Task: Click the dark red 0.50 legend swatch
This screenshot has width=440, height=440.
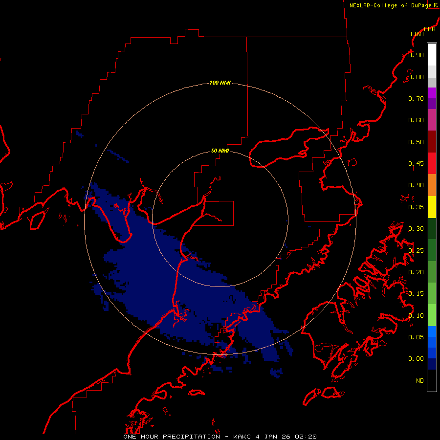Action: (x=432, y=142)
